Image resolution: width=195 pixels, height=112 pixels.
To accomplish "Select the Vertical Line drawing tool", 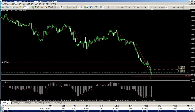I will tap(111, 7).
